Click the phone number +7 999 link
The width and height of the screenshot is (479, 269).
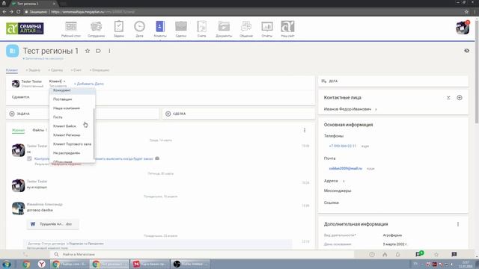(x=343, y=146)
